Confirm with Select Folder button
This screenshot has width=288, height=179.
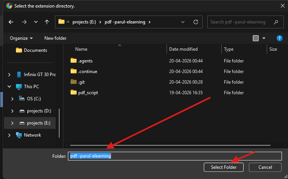point(223,167)
